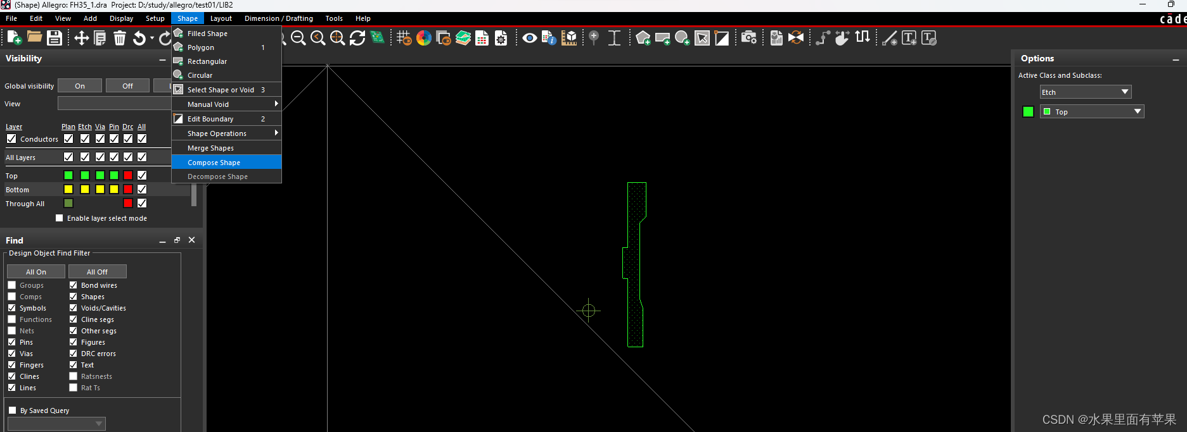This screenshot has width=1187, height=432.
Task: Expand the Shape Operations submenu
Action: [x=226, y=133]
